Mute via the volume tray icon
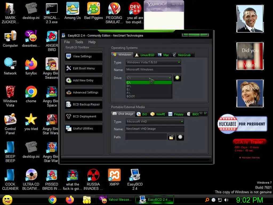Screen dimensions: 273x205 [x=226, y=200]
